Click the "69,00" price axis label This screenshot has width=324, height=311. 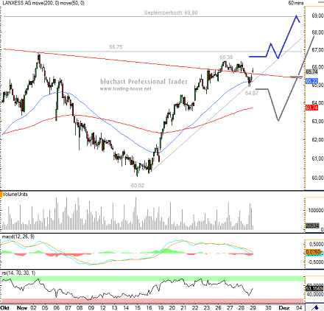[317, 15]
